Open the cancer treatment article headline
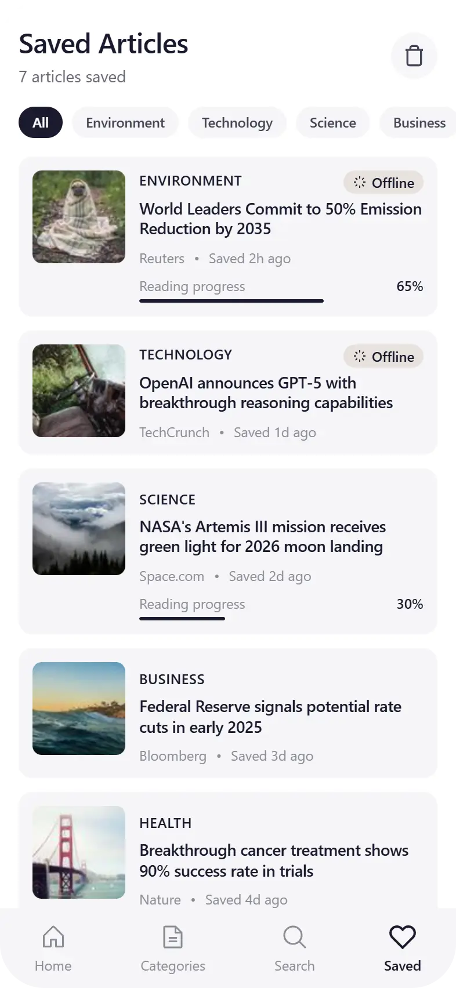The image size is (456, 988). [274, 860]
